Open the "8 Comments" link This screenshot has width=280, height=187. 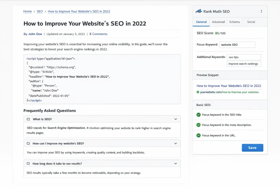click(98, 34)
